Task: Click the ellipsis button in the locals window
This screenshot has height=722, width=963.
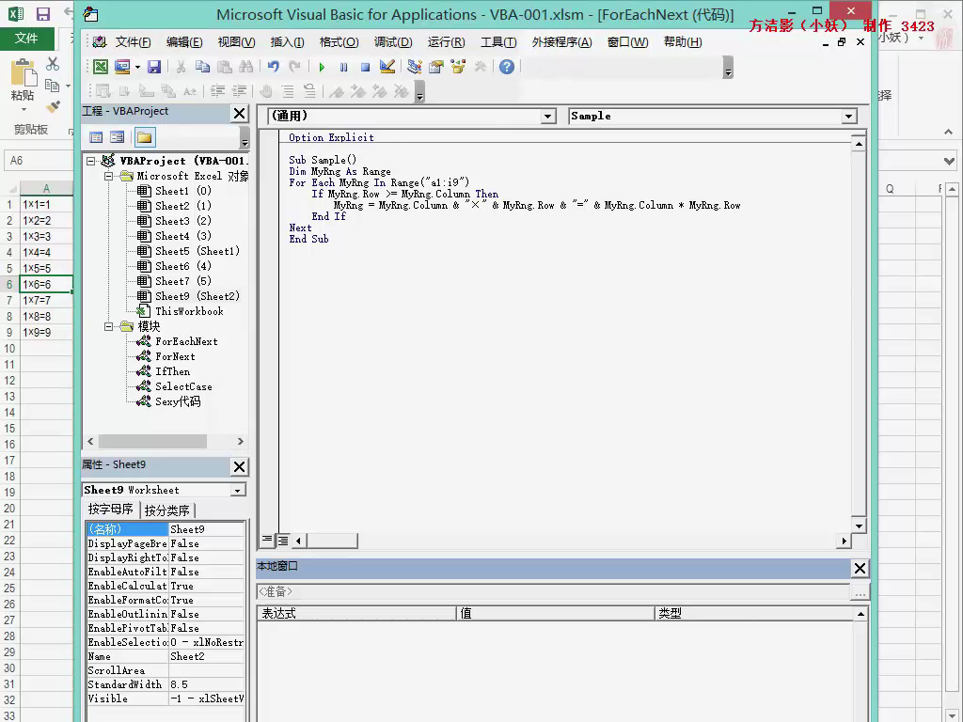Action: coord(860,592)
